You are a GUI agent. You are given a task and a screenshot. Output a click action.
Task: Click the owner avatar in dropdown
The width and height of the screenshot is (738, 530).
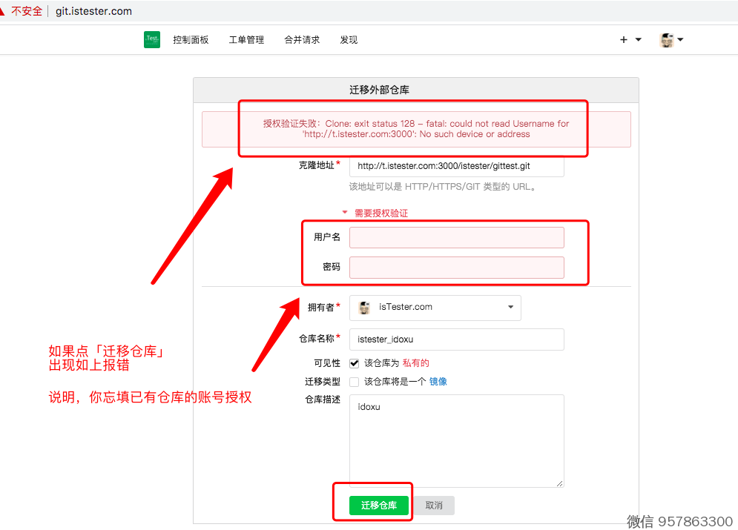(x=364, y=308)
